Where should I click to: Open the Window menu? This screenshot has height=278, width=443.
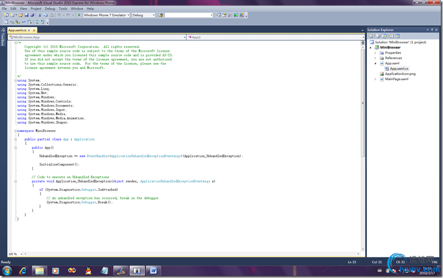[x=77, y=9]
